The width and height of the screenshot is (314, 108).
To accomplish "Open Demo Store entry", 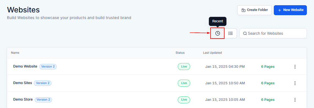I will tap(23, 99).
